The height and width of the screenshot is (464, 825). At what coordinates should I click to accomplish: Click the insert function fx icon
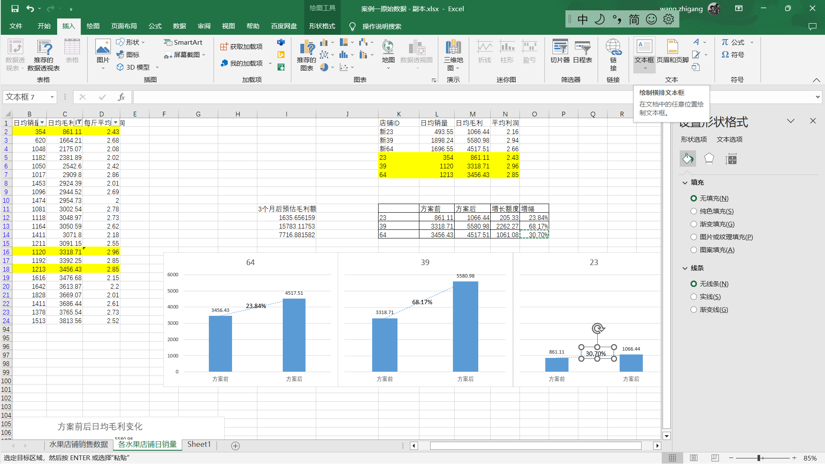[x=121, y=97]
